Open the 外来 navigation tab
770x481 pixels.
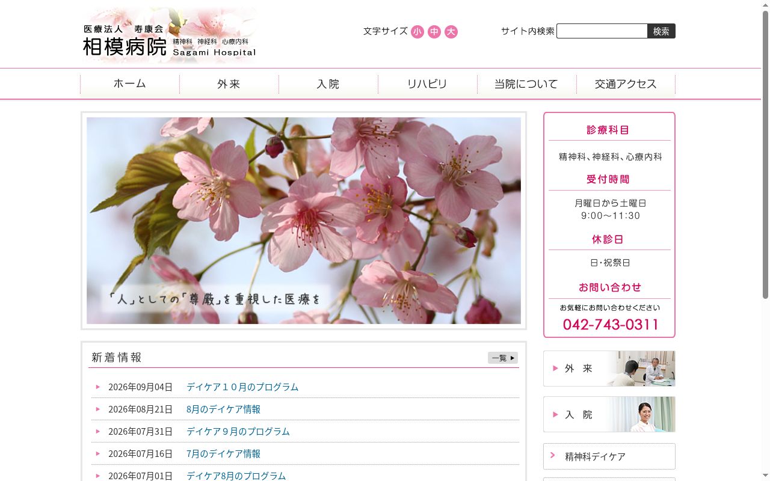[x=229, y=84]
